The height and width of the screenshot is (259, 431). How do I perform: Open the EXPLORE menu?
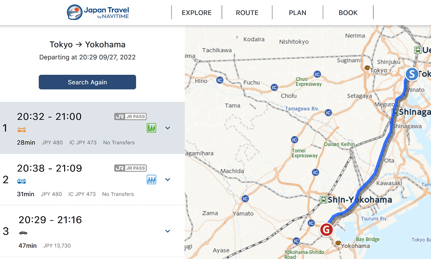click(197, 13)
